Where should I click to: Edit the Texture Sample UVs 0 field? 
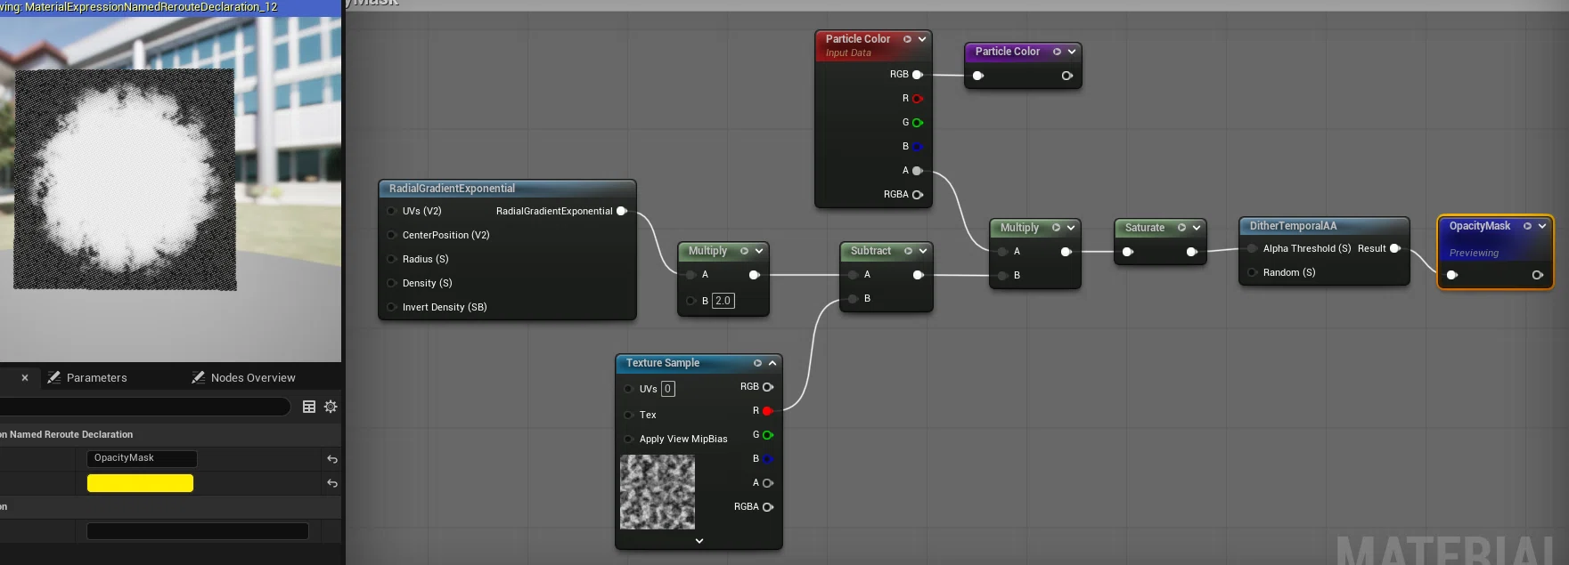coord(668,389)
